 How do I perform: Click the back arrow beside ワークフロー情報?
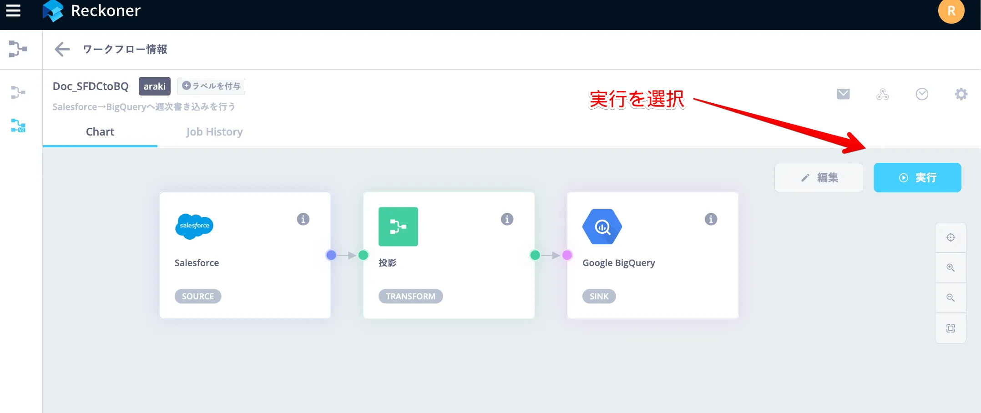[x=62, y=49]
